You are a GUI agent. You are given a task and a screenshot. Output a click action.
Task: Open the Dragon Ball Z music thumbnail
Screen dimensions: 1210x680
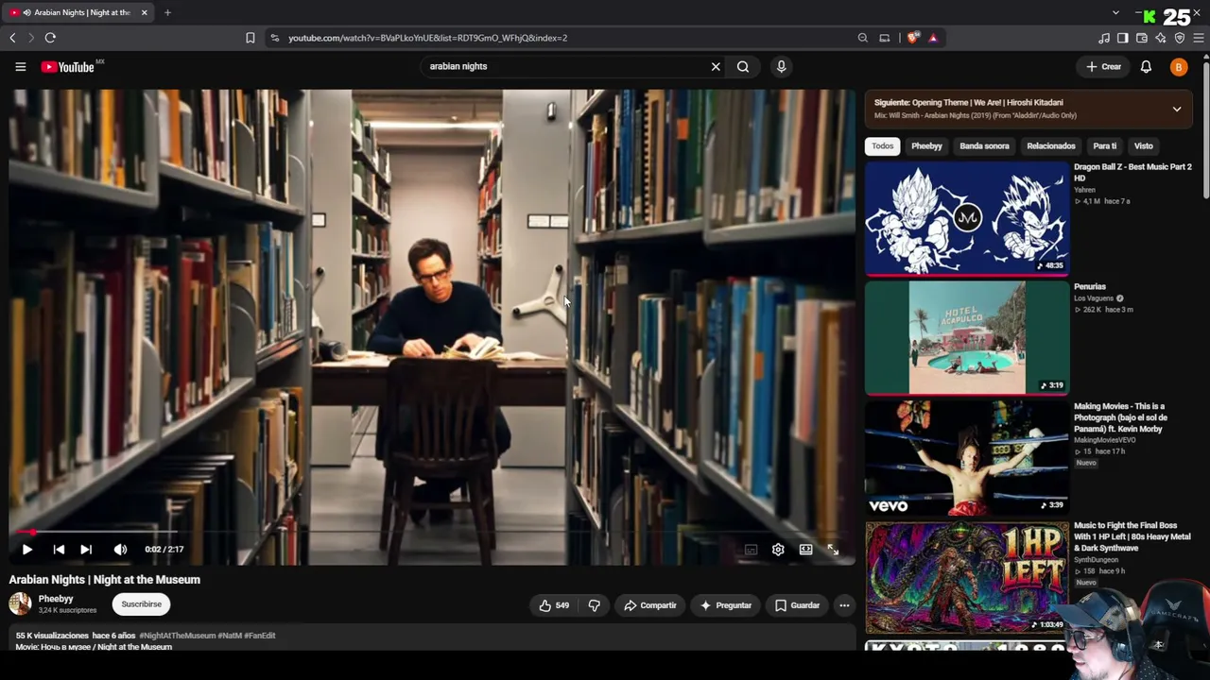tap(967, 218)
